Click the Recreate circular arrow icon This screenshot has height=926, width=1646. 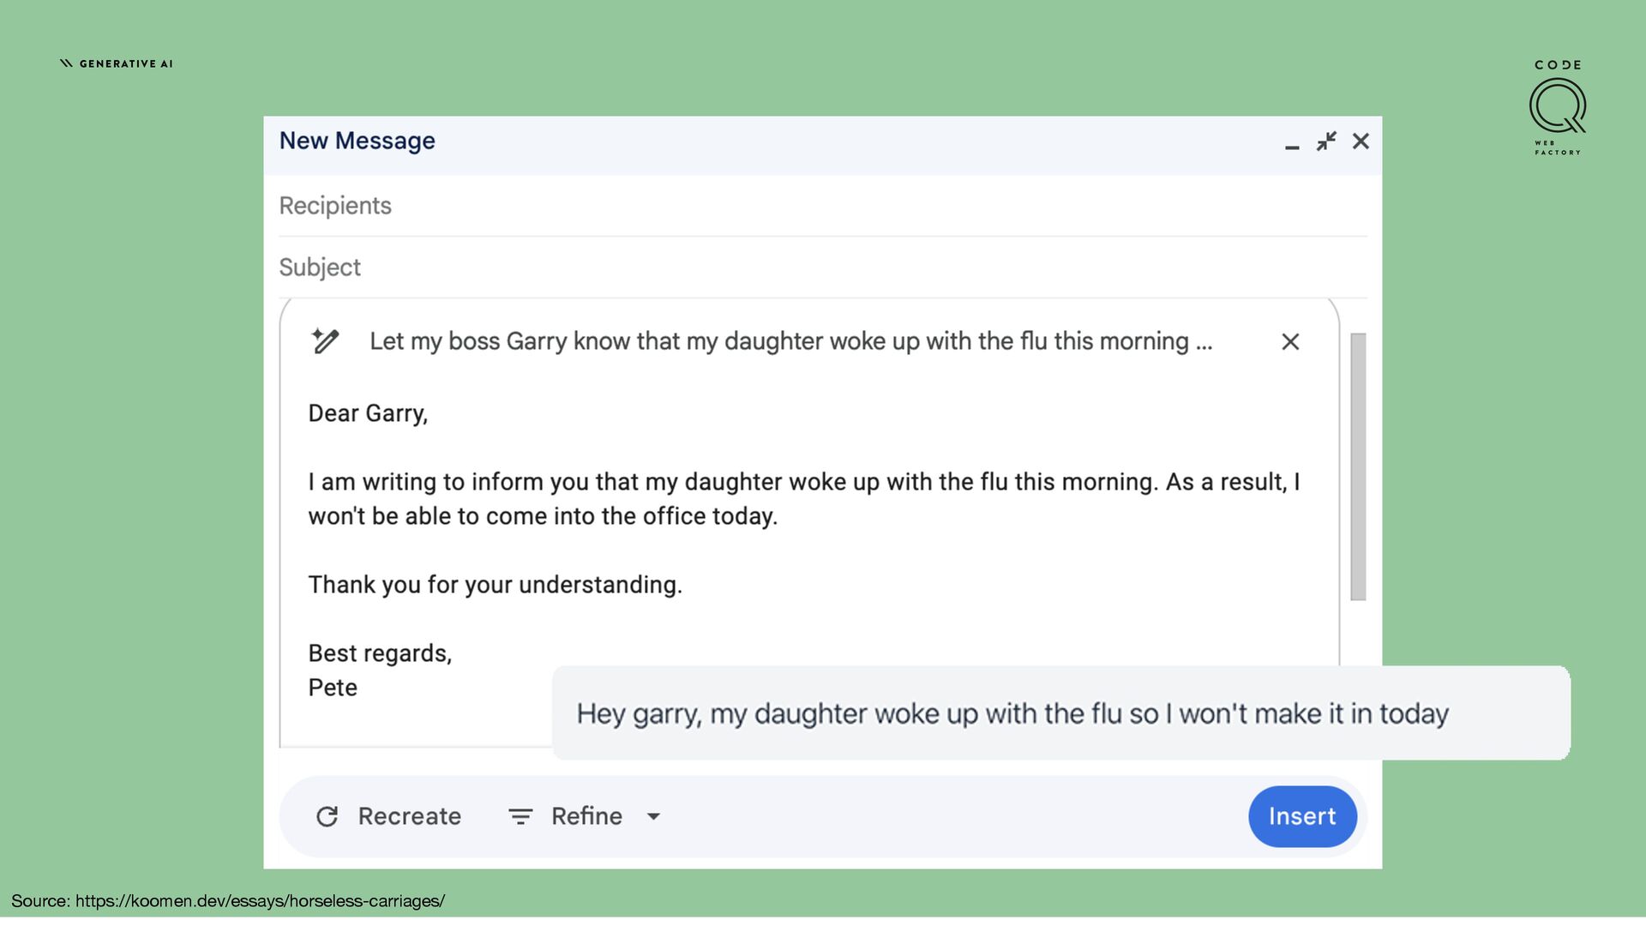[327, 816]
